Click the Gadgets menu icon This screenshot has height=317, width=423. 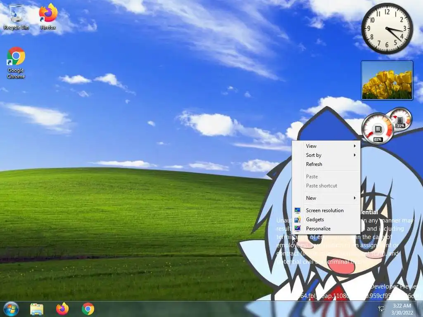[x=297, y=220]
